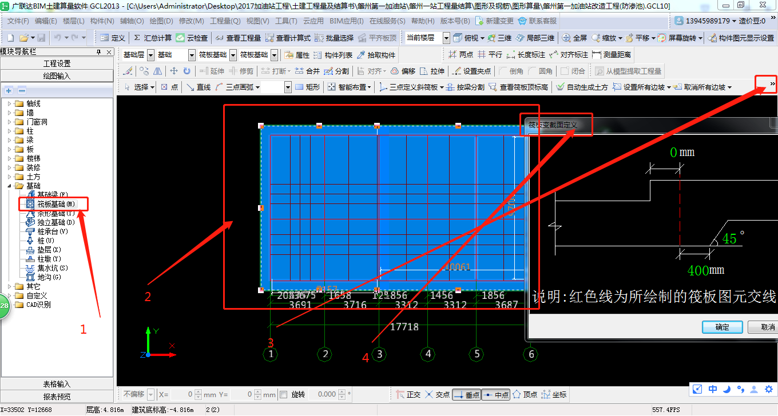Click 批量选择 batch select

(x=335, y=38)
